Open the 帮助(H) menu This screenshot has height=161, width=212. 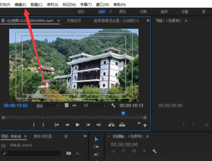[x=120, y=5]
